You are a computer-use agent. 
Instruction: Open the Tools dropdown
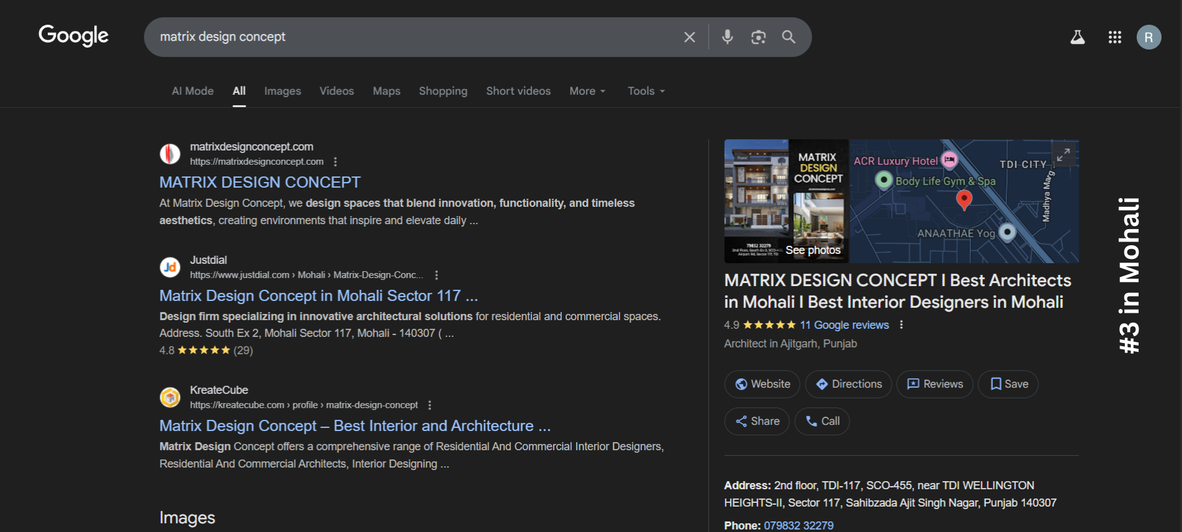(646, 91)
